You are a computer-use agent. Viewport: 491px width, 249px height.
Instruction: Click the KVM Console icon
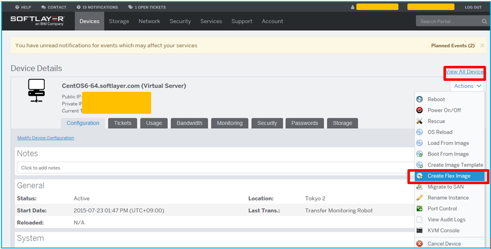[419, 231]
